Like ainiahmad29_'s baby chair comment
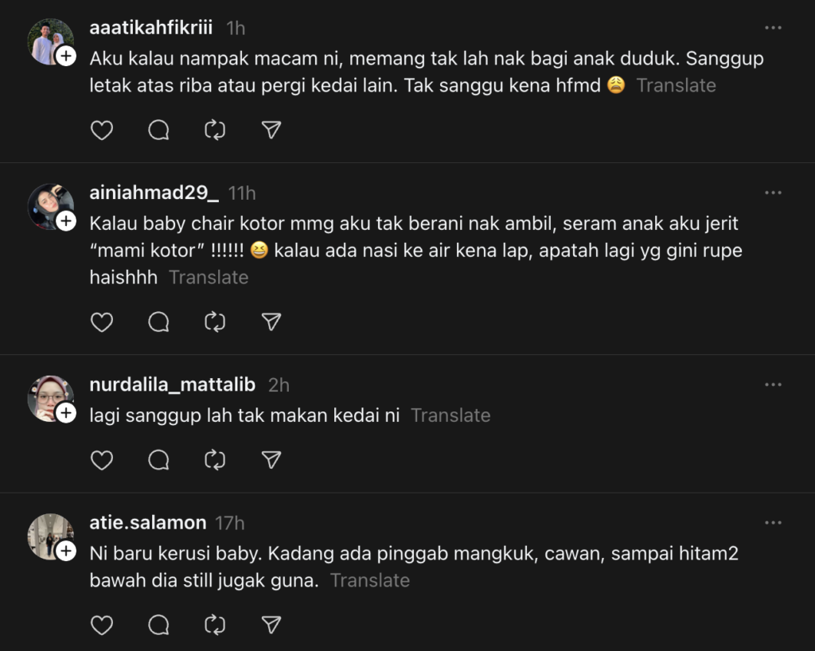The width and height of the screenshot is (815, 651). click(102, 322)
